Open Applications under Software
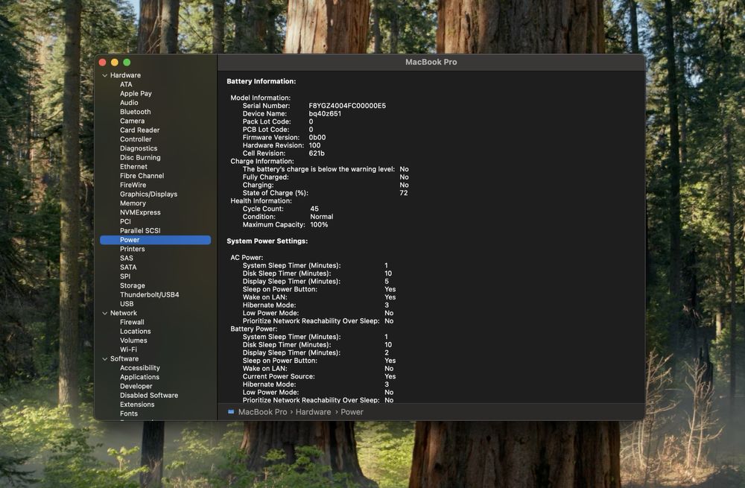Screen dimensions: 745x488 pyautogui.click(x=139, y=377)
